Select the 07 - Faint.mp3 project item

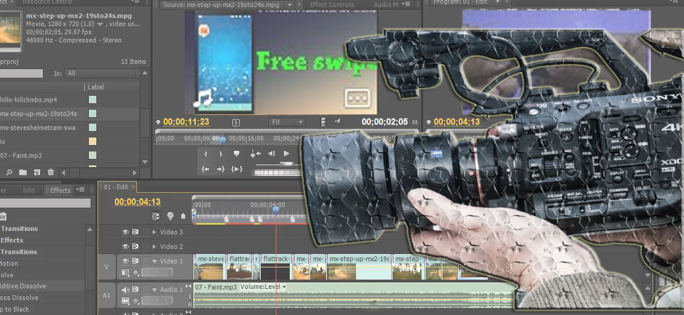coord(21,155)
